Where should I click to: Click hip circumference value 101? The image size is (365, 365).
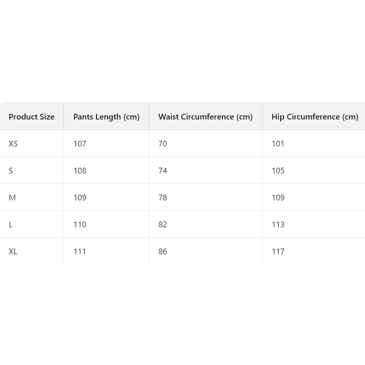[278, 144]
